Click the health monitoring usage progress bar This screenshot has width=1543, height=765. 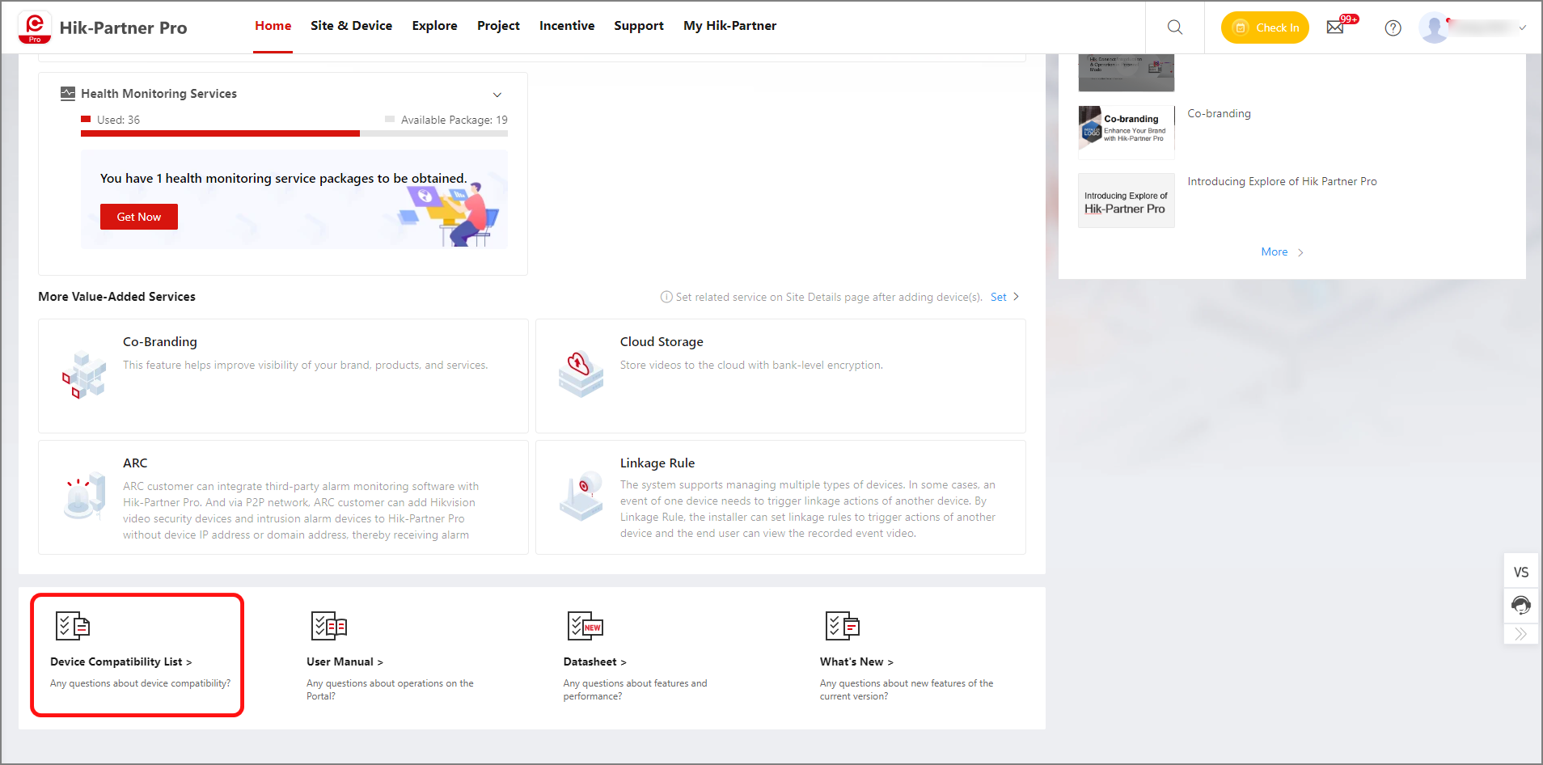[294, 133]
